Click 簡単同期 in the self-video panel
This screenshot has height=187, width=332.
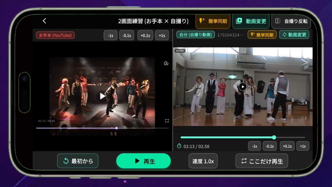(262, 35)
